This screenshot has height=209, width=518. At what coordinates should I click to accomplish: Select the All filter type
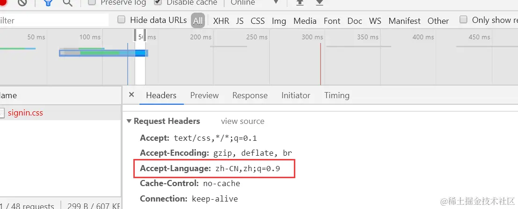(x=198, y=21)
